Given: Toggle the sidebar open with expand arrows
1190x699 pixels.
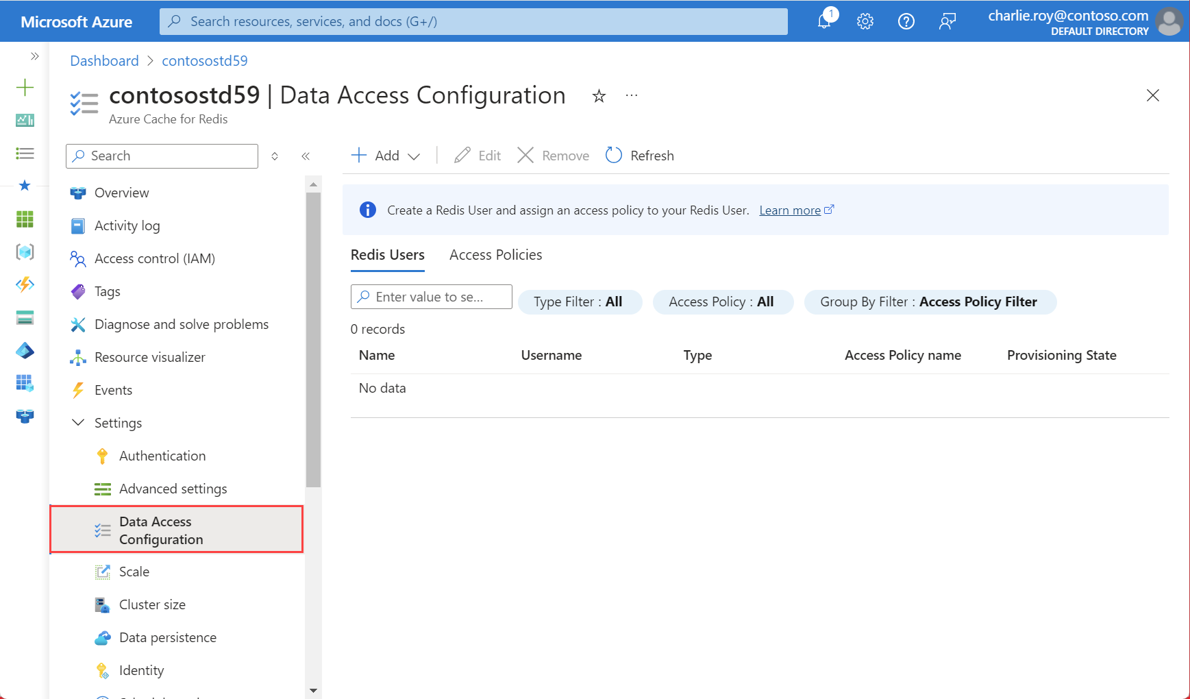Looking at the screenshot, I should coord(35,56).
